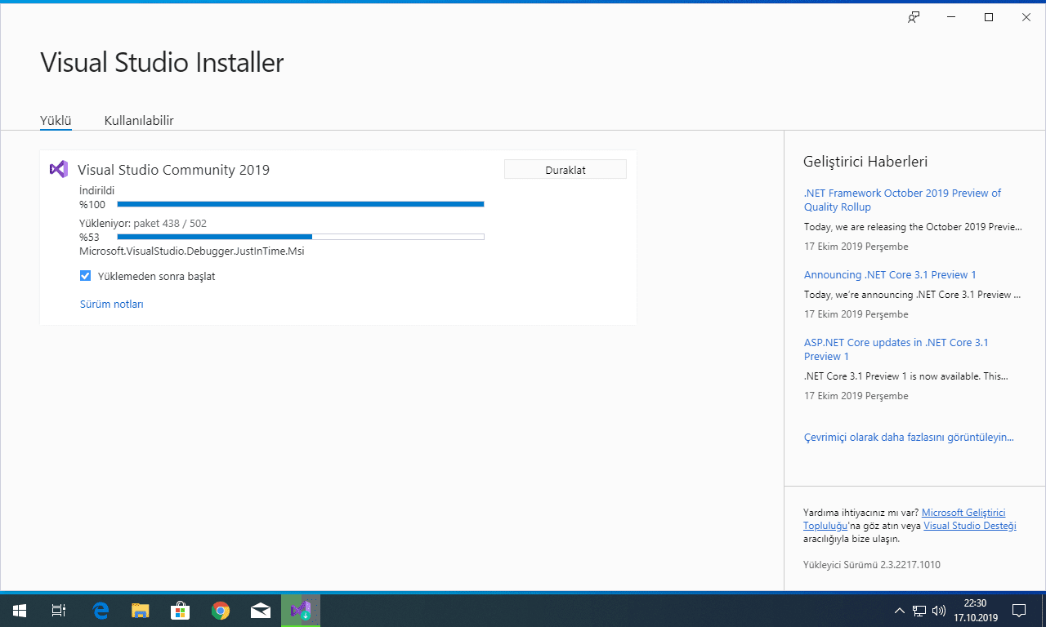The width and height of the screenshot is (1046, 627).
Task: Close the Visual Studio Installer window
Action: coord(1026,17)
